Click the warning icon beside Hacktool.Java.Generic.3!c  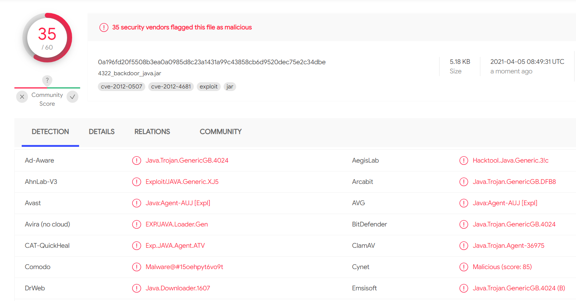tap(464, 161)
